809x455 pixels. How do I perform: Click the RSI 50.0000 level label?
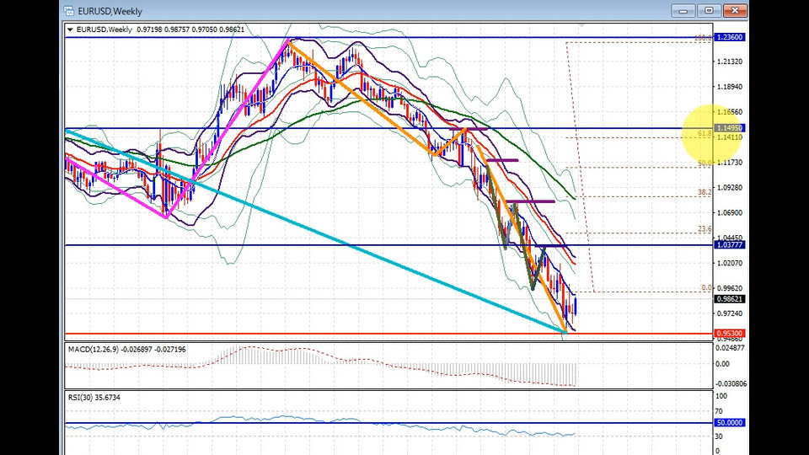click(x=730, y=422)
